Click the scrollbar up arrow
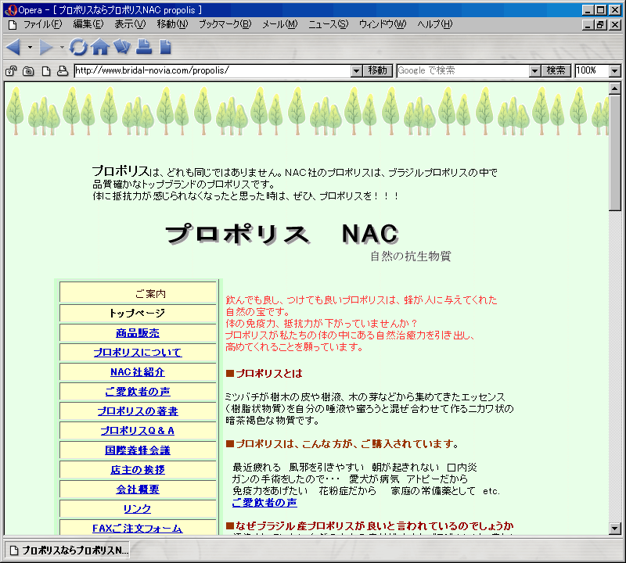 [x=615, y=88]
